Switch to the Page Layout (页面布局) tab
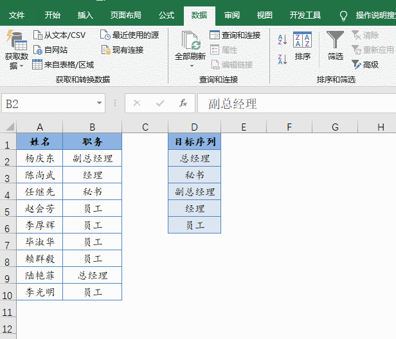Screen dimensions: 396x339 (x=126, y=15)
